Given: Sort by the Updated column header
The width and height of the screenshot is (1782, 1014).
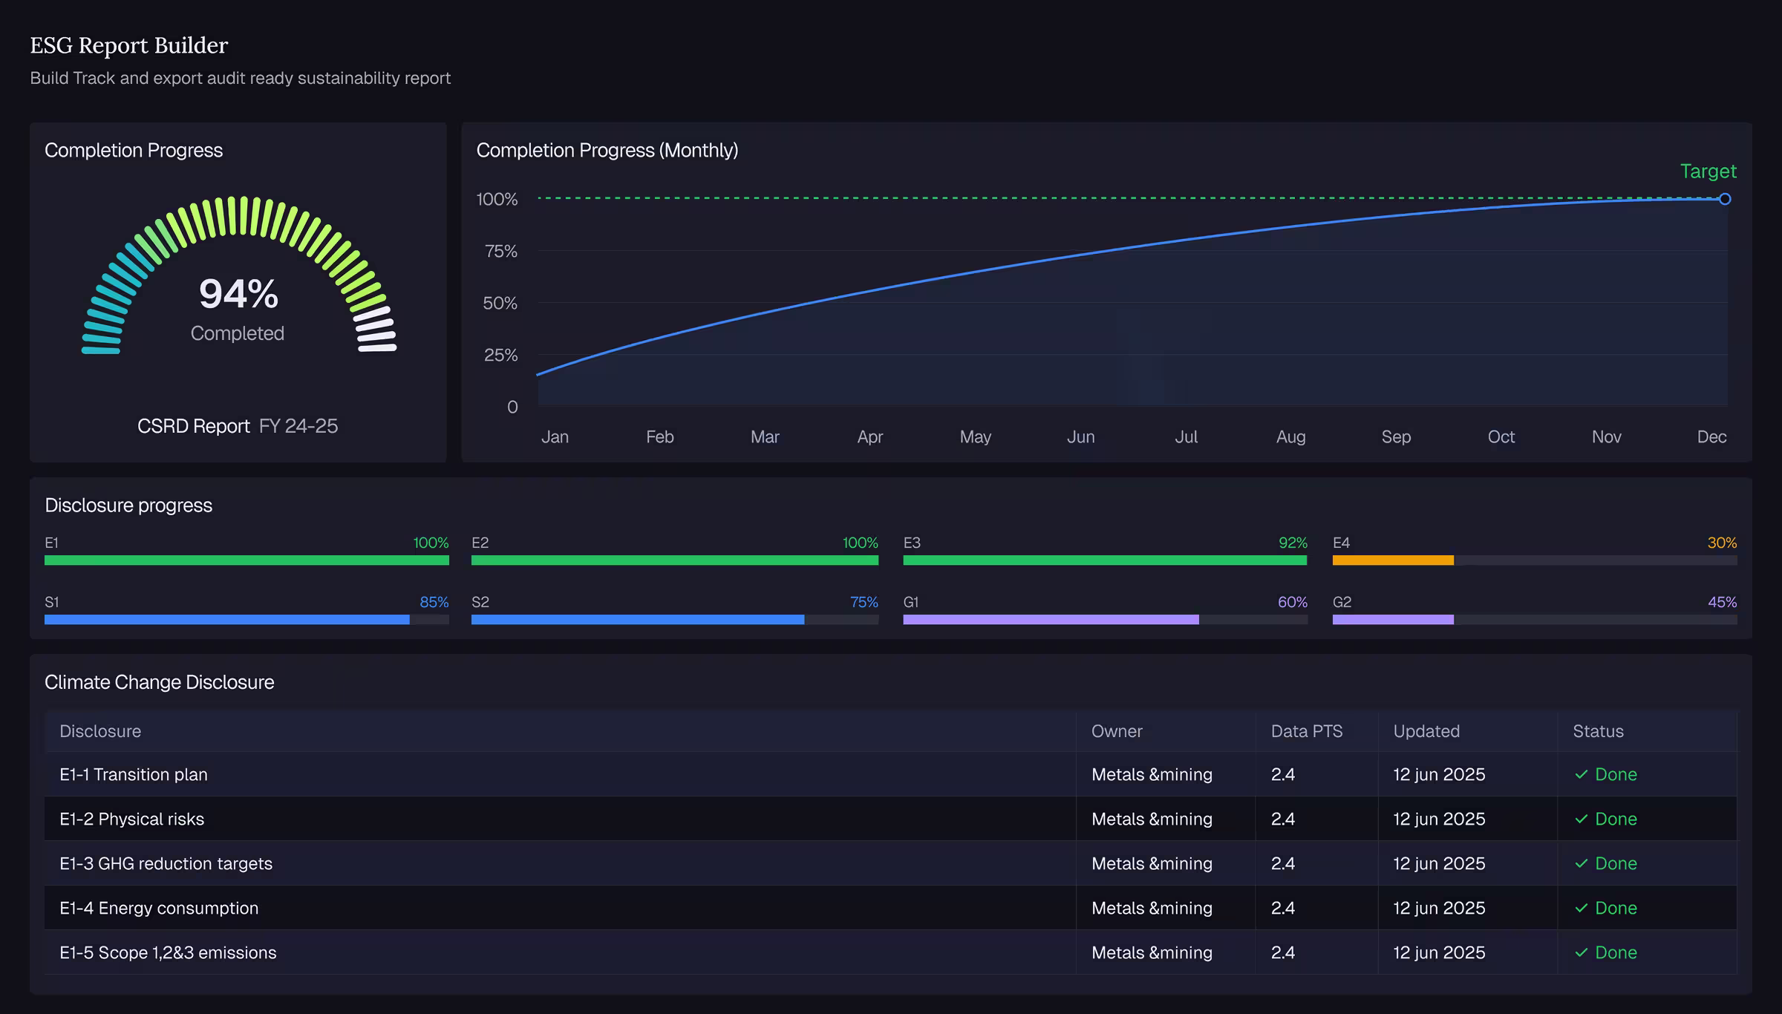Looking at the screenshot, I should [x=1426, y=731].
